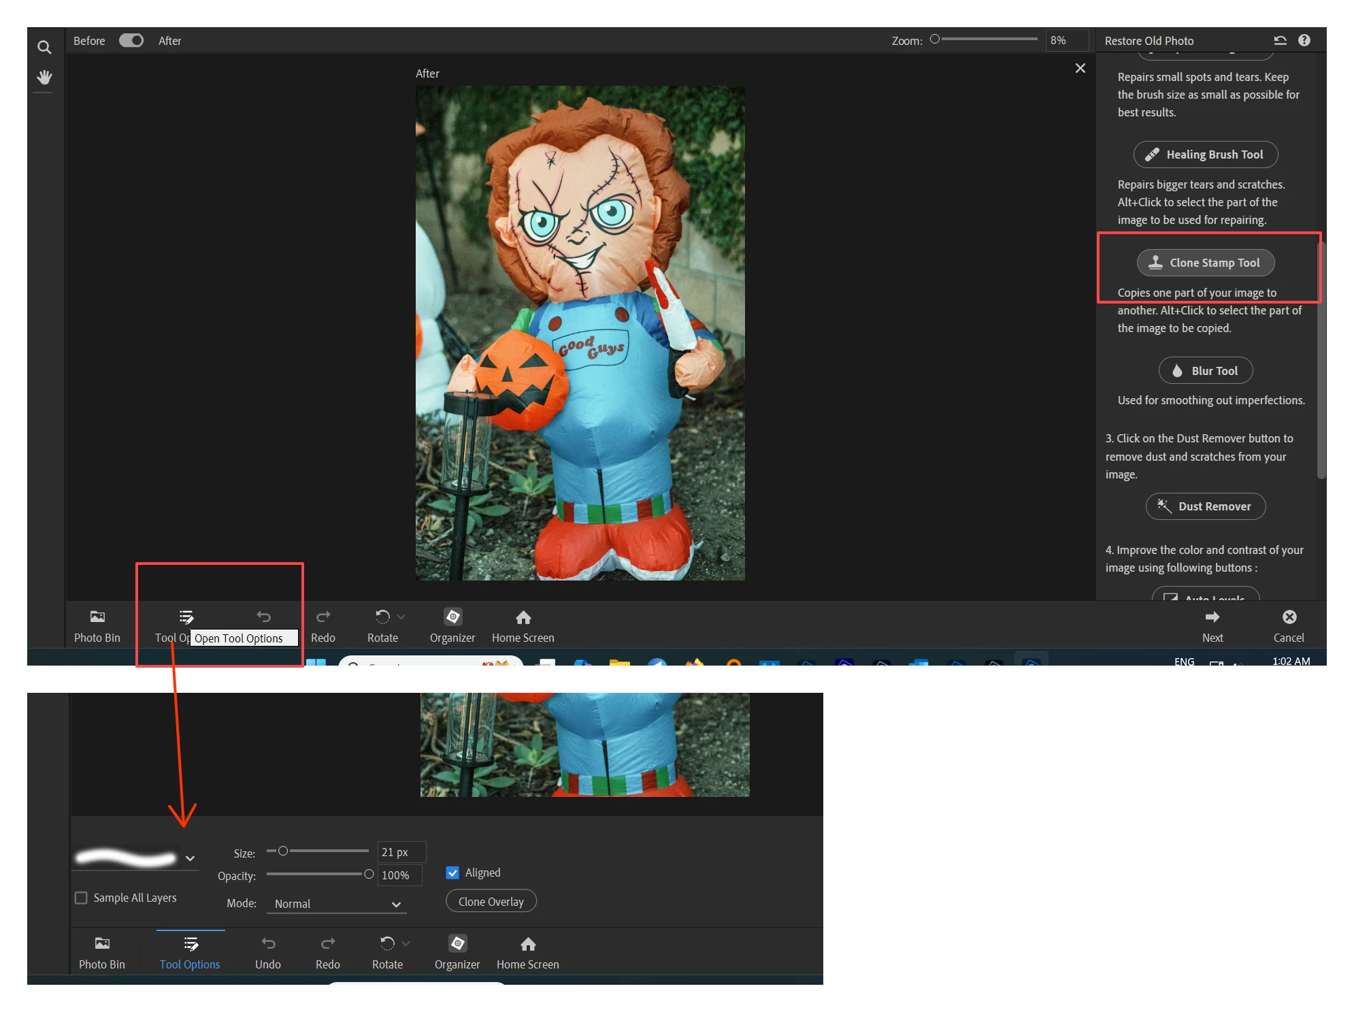Screen dimensions: 1354x1012
Task: Go to Home Screen in the lower screenshot
Action: [x=528, y=952]
